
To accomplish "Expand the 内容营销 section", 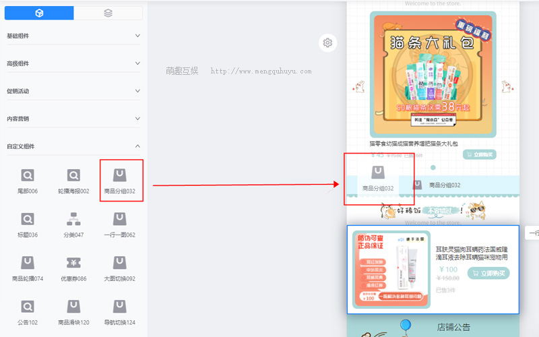I will [73, 119].
